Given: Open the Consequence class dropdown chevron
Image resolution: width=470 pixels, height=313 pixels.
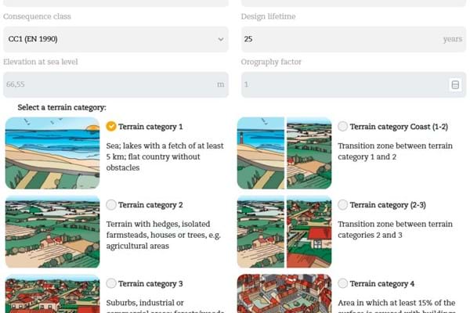Looking at the screenshot, I should (x=221, y=39).
